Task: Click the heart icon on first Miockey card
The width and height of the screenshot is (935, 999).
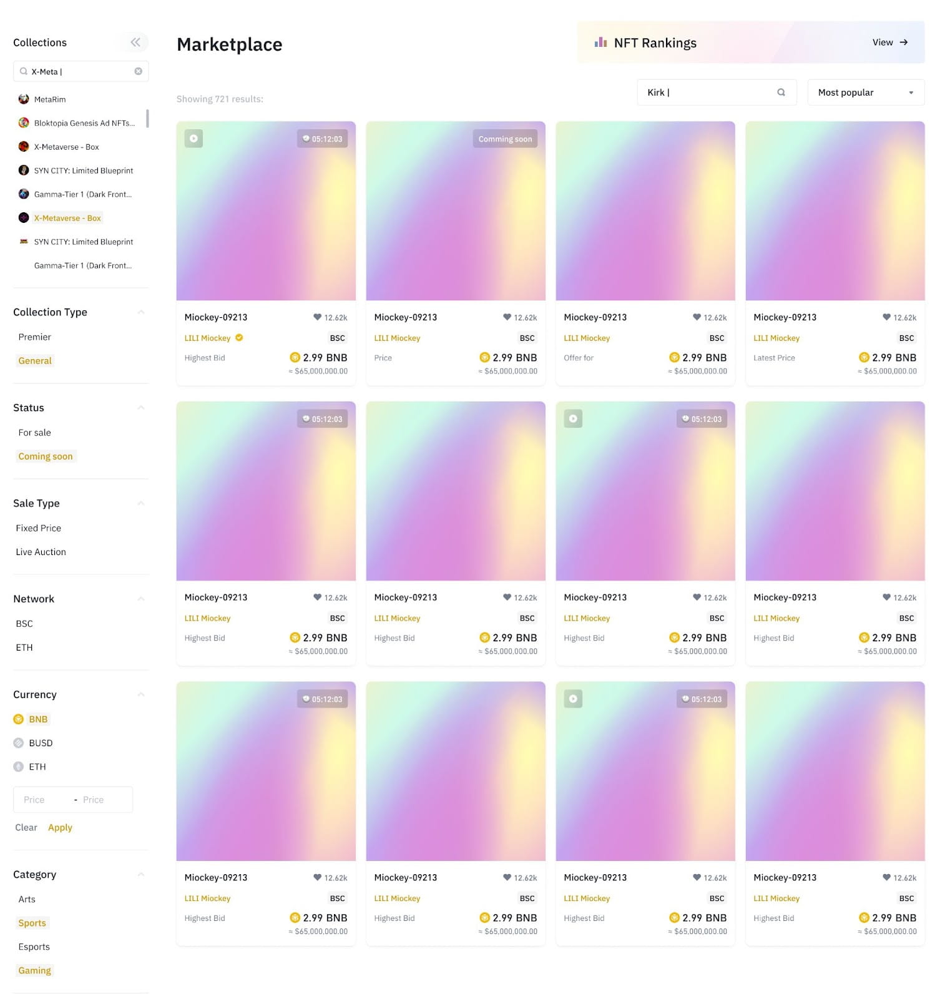Action: tap(317, 317)
